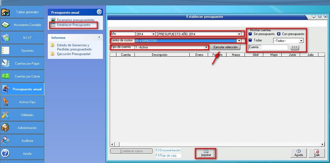
Task: Select the NIIF module icon
Action: (x=6, y=38)
